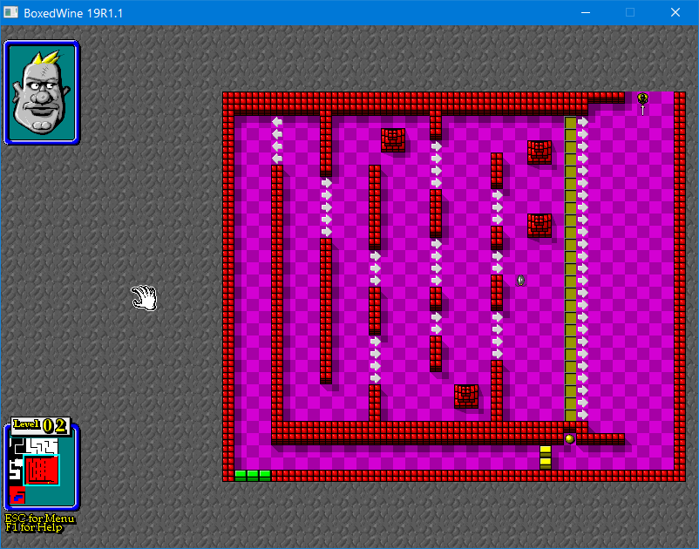Click the Level 02 indicator
Screen dimensions: 699x549
41,425
